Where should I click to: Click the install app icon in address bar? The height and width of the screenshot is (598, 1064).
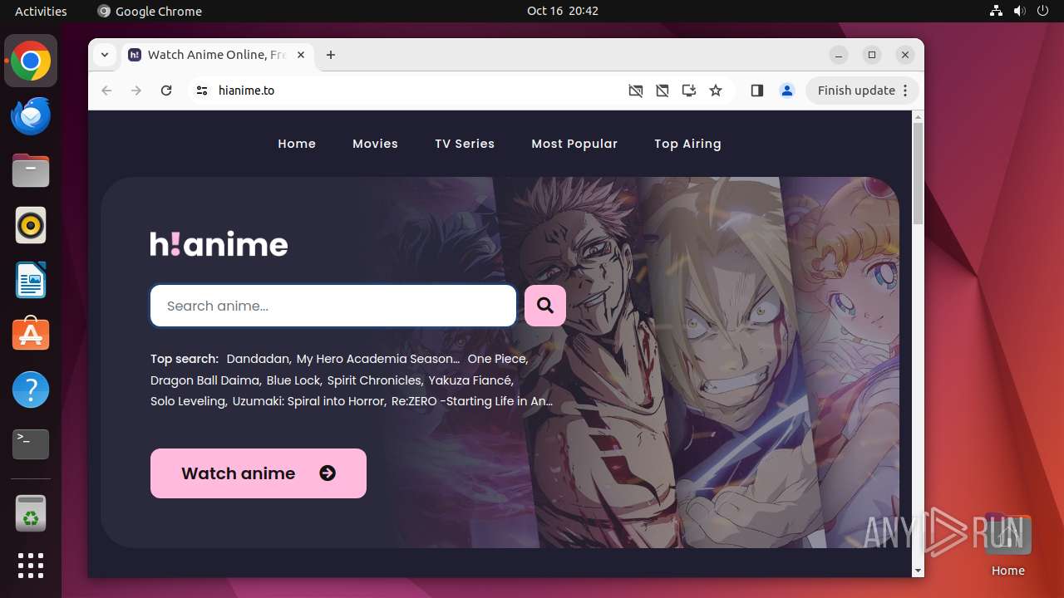689,91
